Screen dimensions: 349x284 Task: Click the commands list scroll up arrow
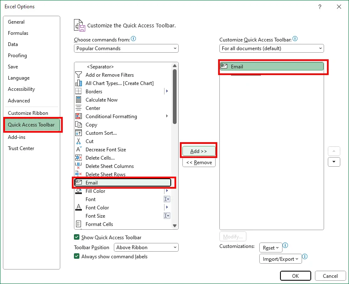(175, 66)
